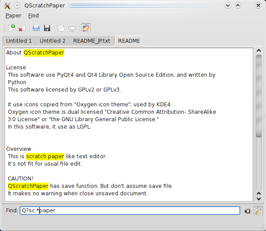Minimize window with down chevron button
The height and width of the screenshot is (231, 266).
[228, 6]
